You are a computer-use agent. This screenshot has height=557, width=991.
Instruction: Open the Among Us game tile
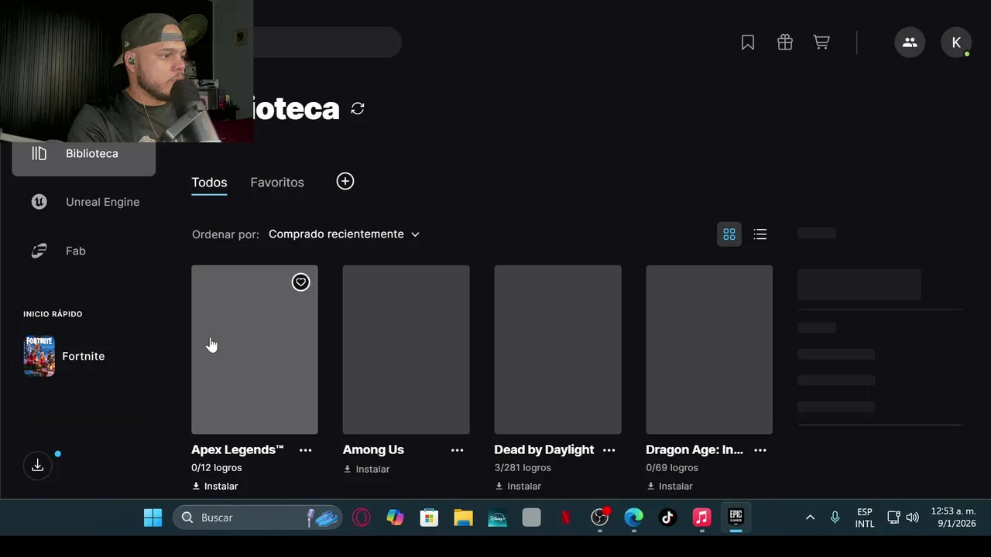406,350
